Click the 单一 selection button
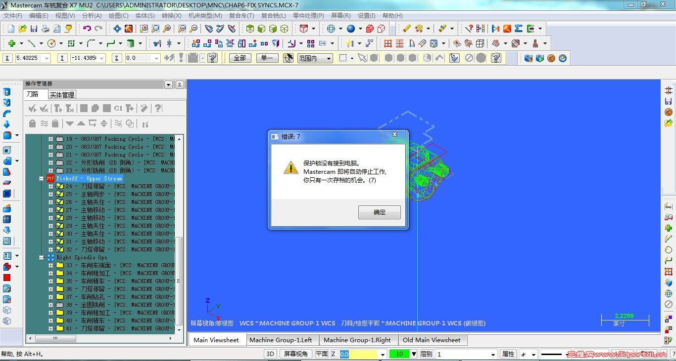 pyautogui.click(x=267, y=58)
